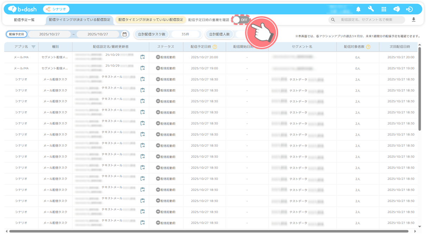Open the calendar date picker icon
Viewport: 426px width, 239px height.
(x=125, y=34)
